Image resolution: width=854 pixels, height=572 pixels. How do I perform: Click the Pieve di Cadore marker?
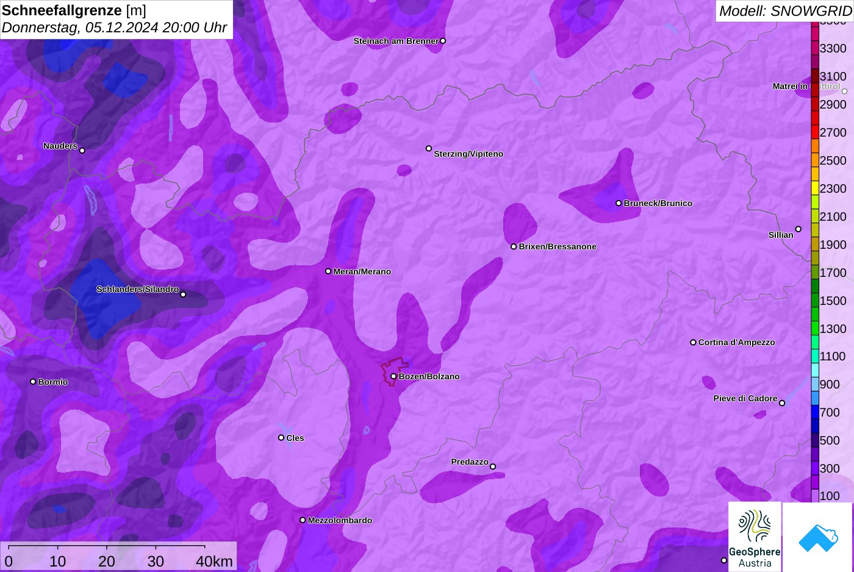click(x=782, y=403)
